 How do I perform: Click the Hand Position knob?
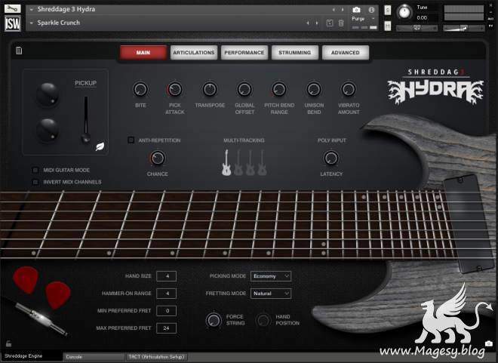coord(263,320)
